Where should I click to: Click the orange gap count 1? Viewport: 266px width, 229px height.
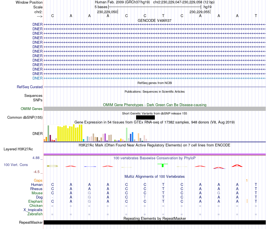pos(247,181)
